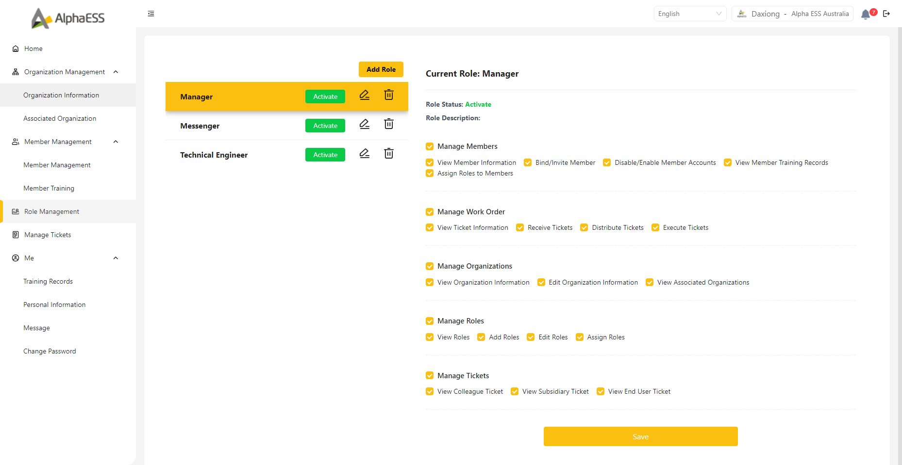Open Manage Tickets in the sidebar

48,235
